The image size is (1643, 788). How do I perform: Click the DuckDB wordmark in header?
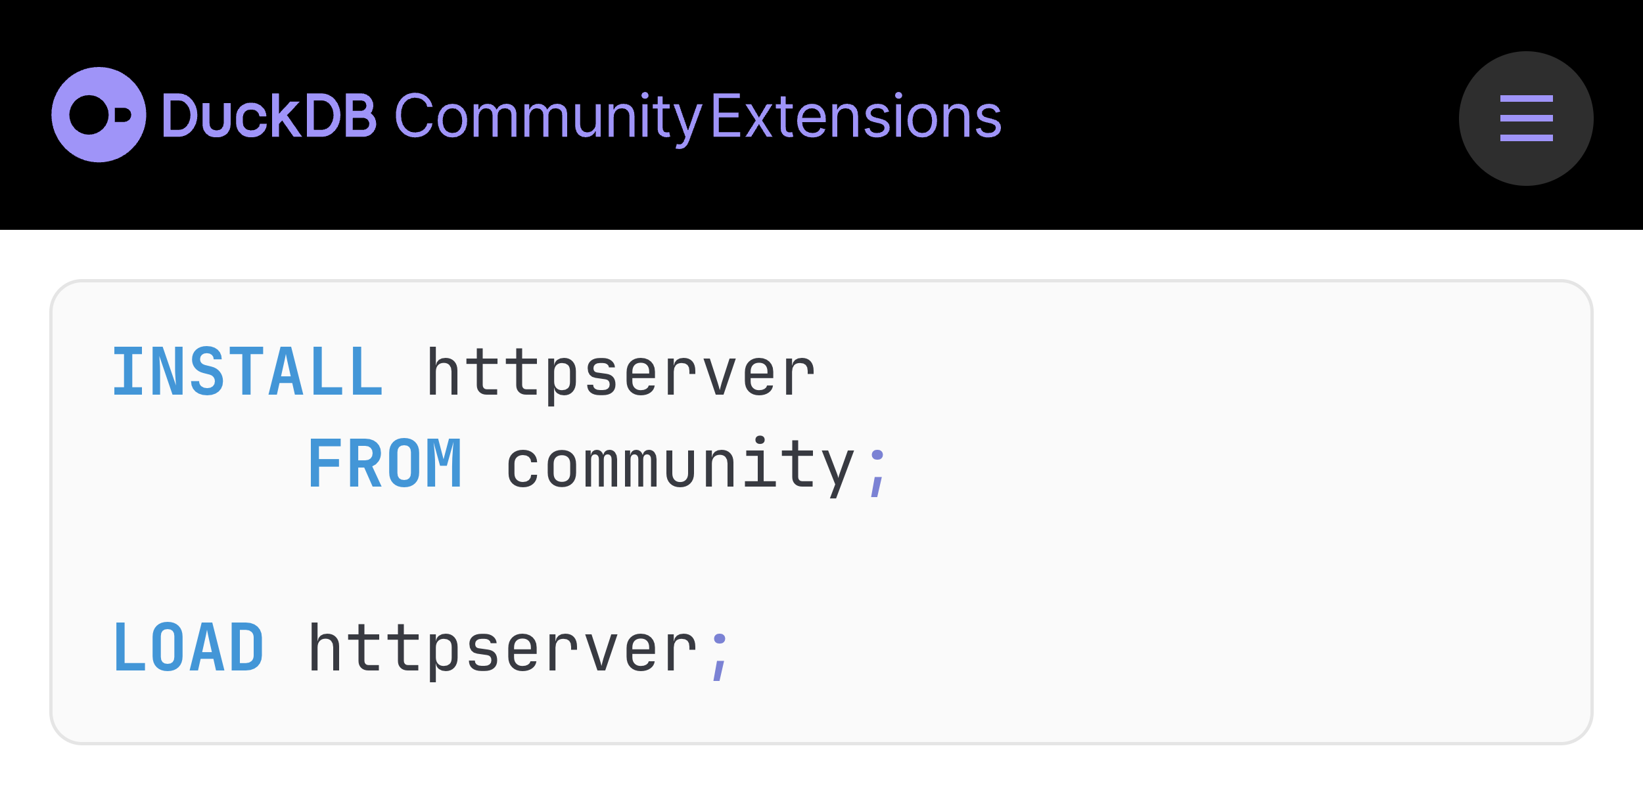pos(269,116)
